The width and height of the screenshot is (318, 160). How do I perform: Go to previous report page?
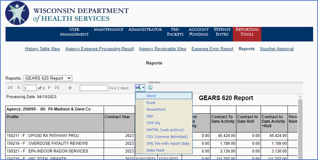tap(18, 88)
